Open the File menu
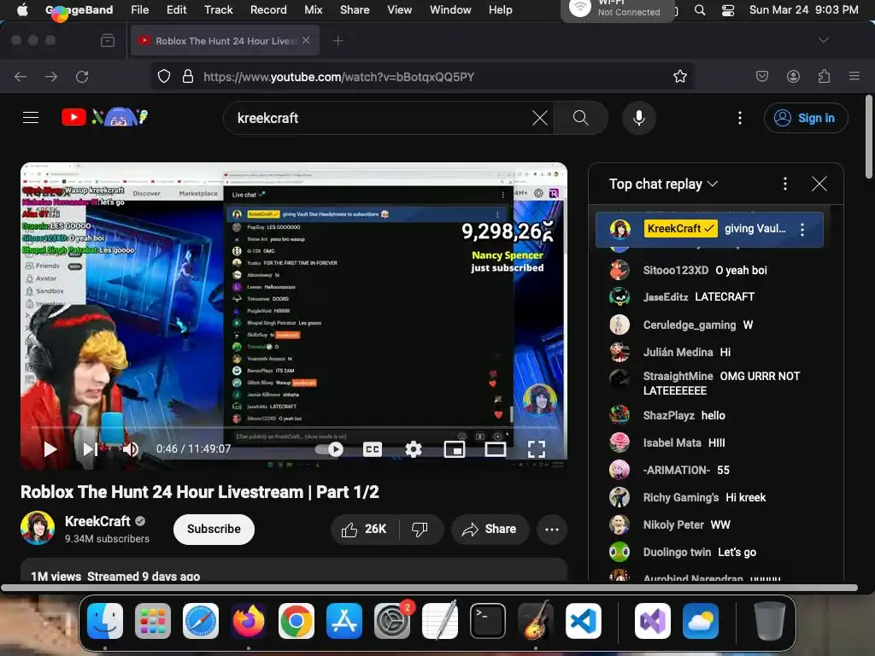Screen dimensions: 875x656 coord(139,9)
